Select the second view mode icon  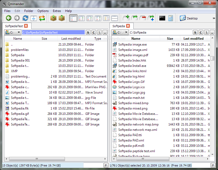point(81,18)
